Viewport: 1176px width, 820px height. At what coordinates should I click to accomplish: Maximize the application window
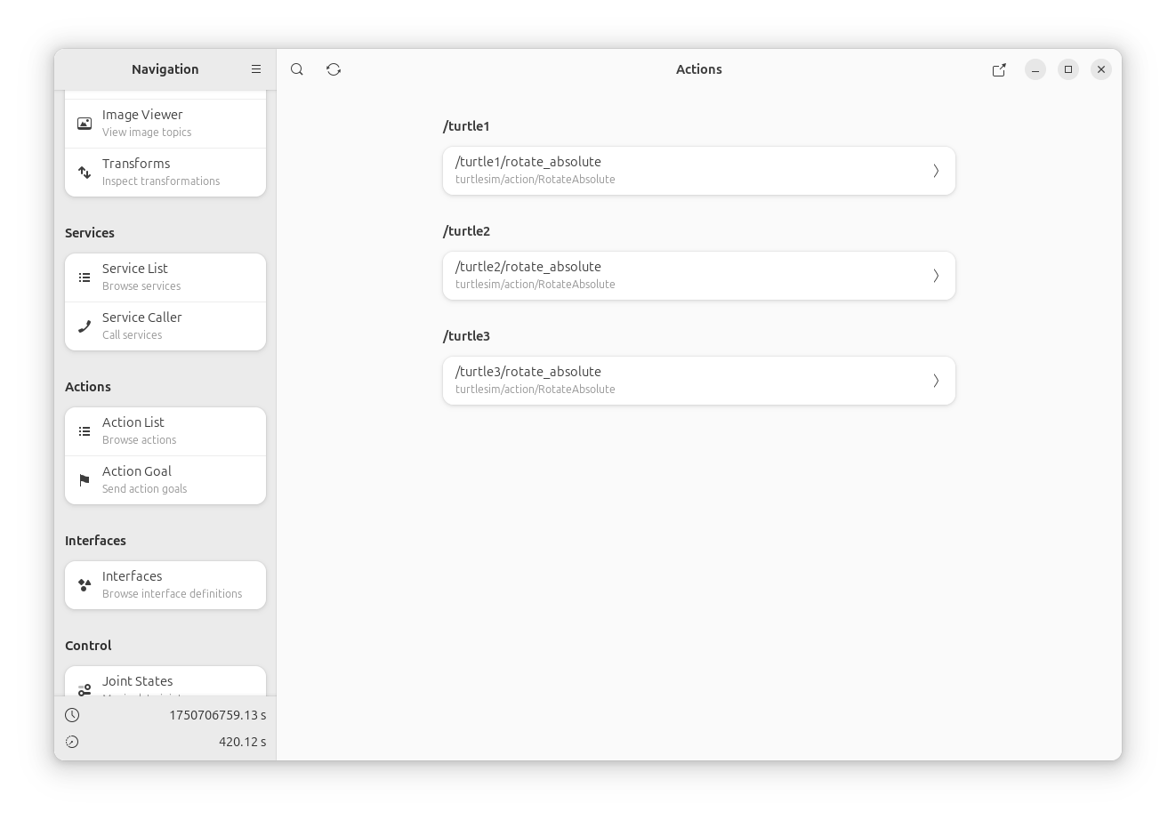[1068, 69]
